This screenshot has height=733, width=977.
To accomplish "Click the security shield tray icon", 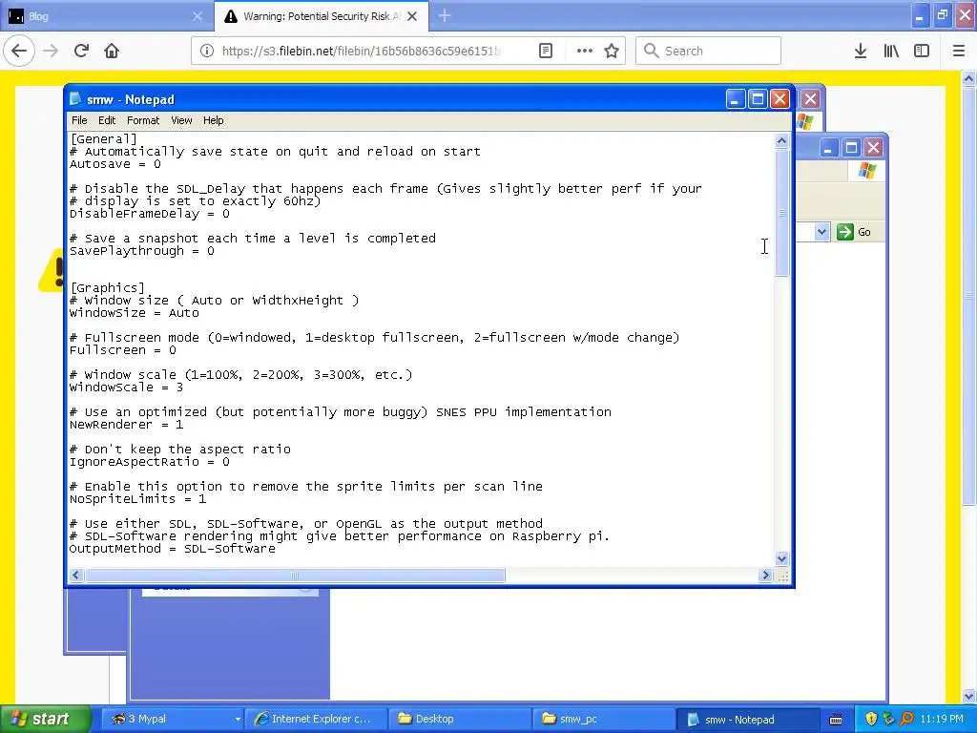I will pos(871,719).
